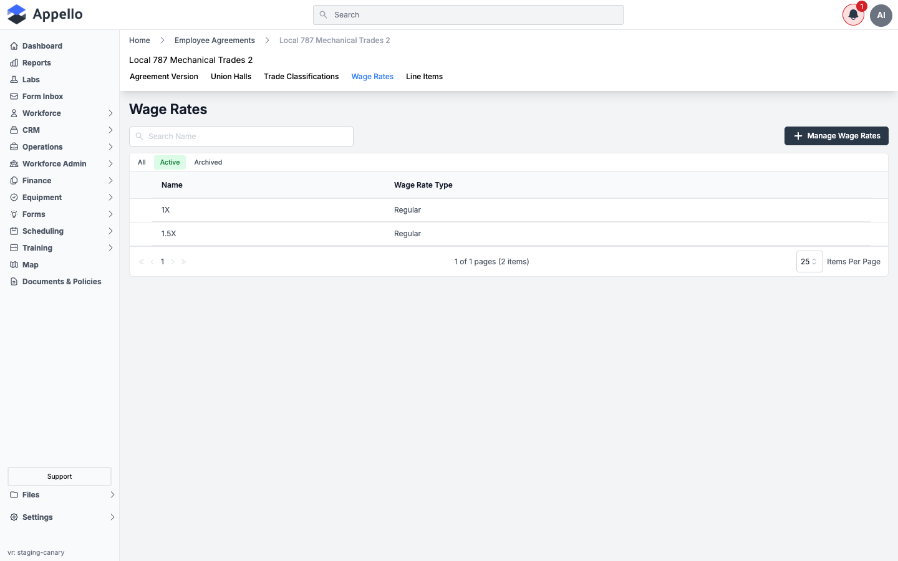898x561 pixels.
Task: Click the Finance coins icon
Action: (x=14, y=181)
